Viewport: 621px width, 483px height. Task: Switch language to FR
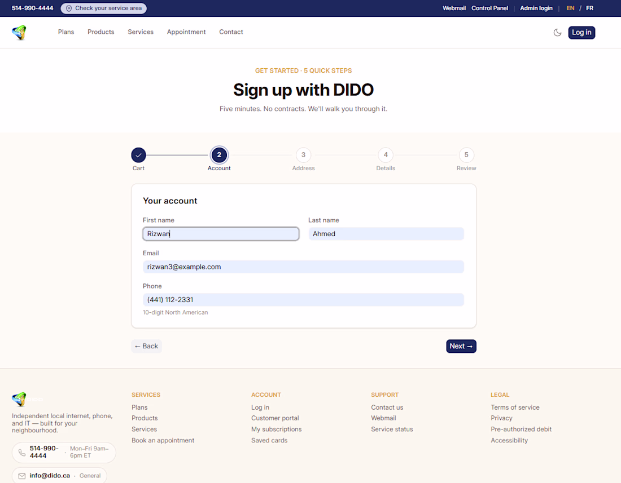tap(589, 8)
